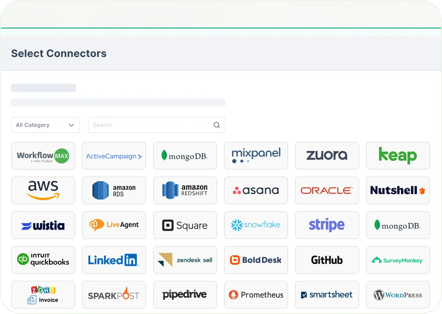Pick the Zuora connector
The image size is (442, 314).
click(x=327, y=156)
